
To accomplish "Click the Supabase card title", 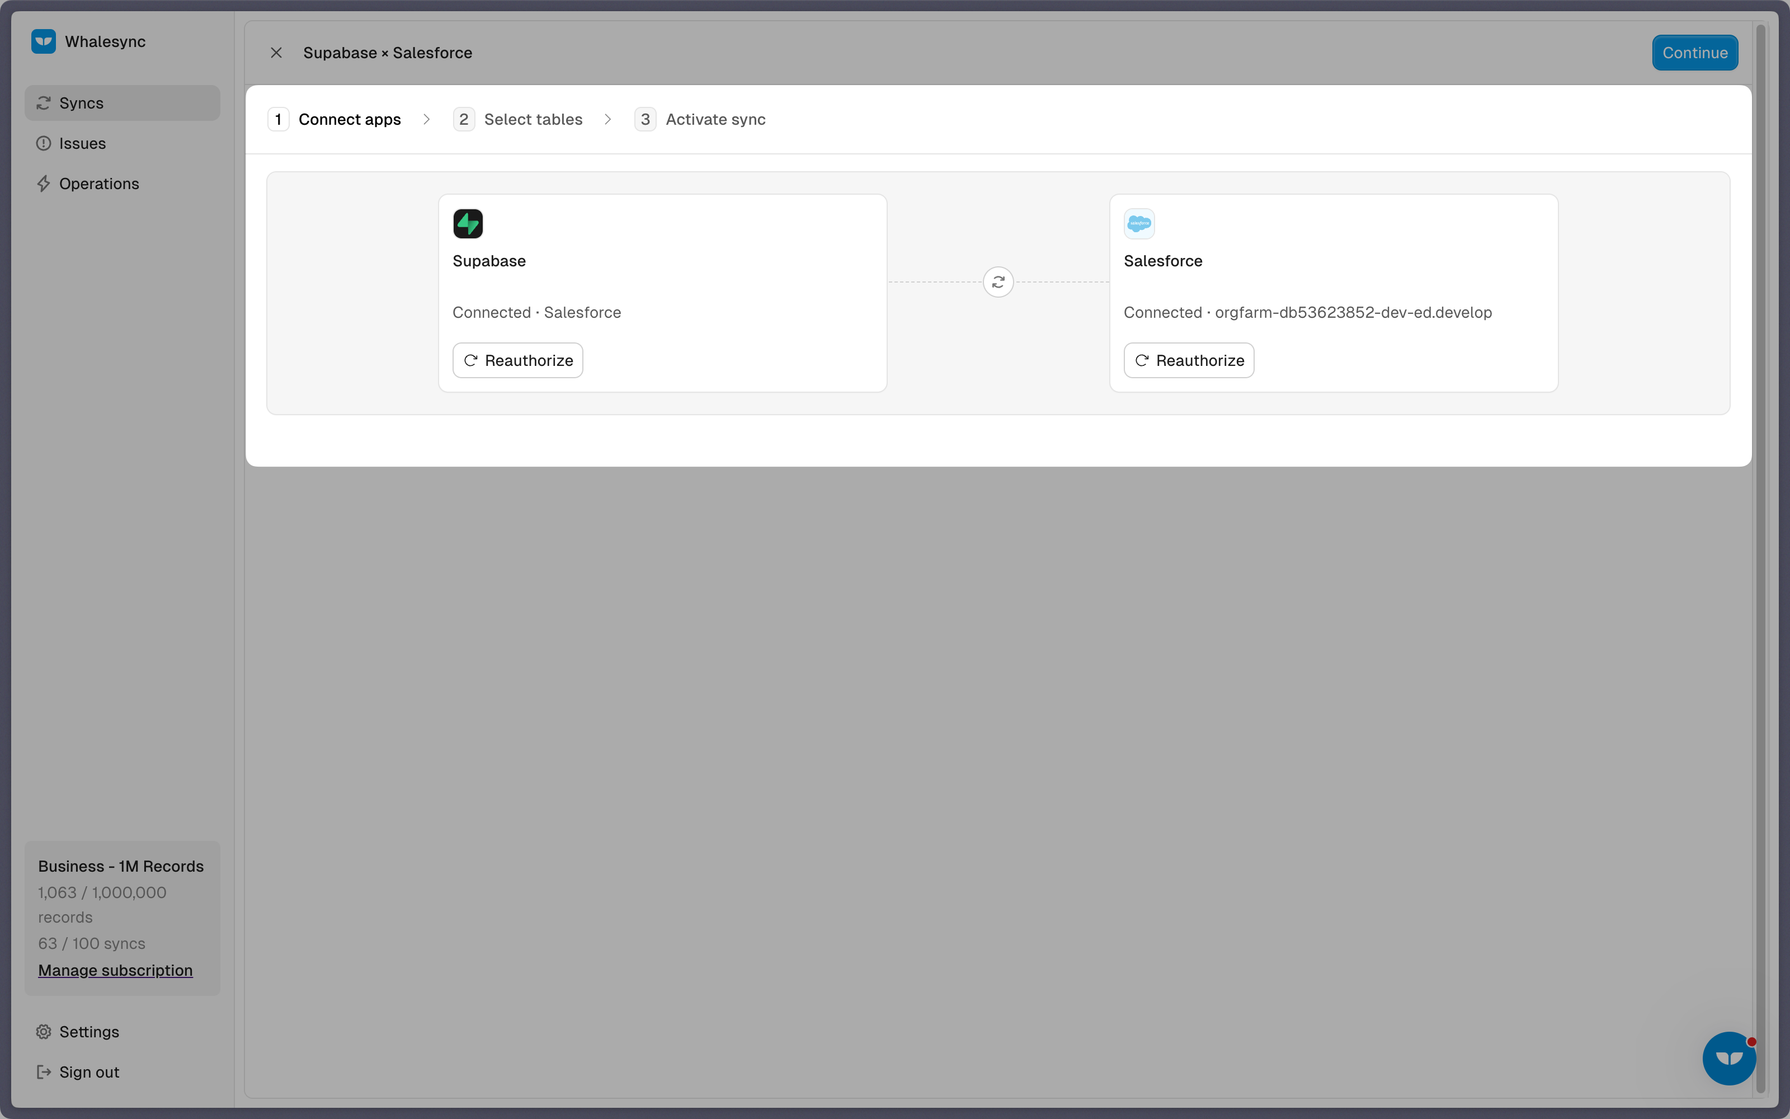I will 489,261.
